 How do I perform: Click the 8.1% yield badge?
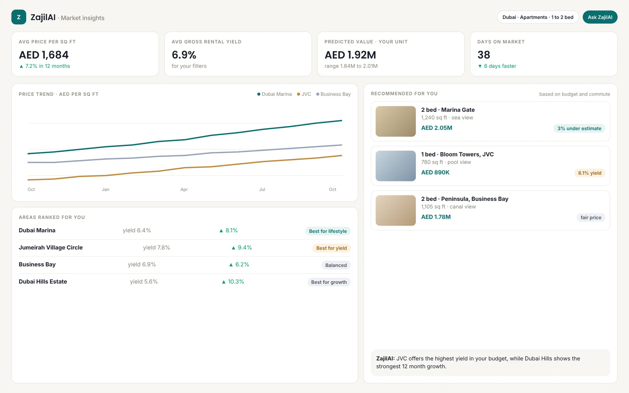(590, 173)
